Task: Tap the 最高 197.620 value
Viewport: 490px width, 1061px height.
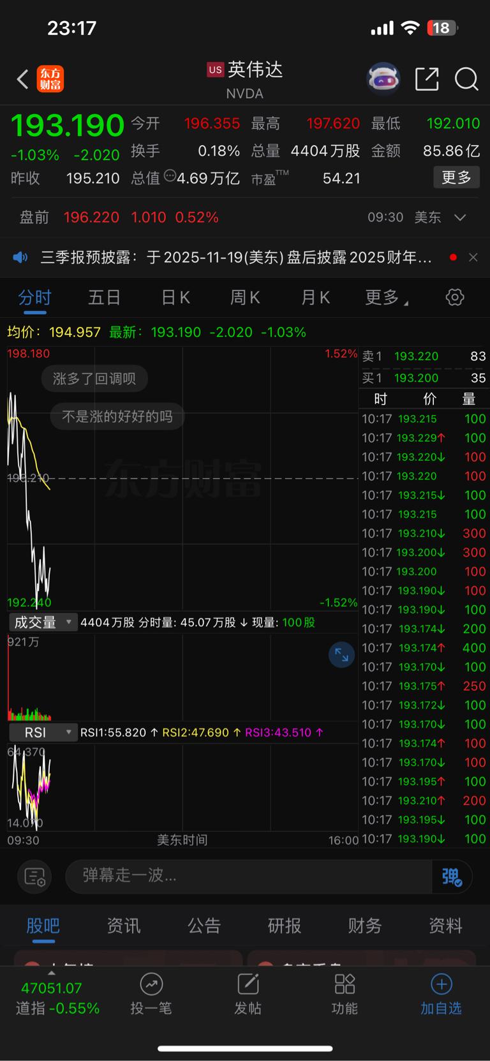Action: [333, 123]
